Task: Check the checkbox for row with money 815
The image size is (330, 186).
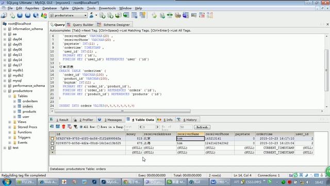Action: coord(52,138)
